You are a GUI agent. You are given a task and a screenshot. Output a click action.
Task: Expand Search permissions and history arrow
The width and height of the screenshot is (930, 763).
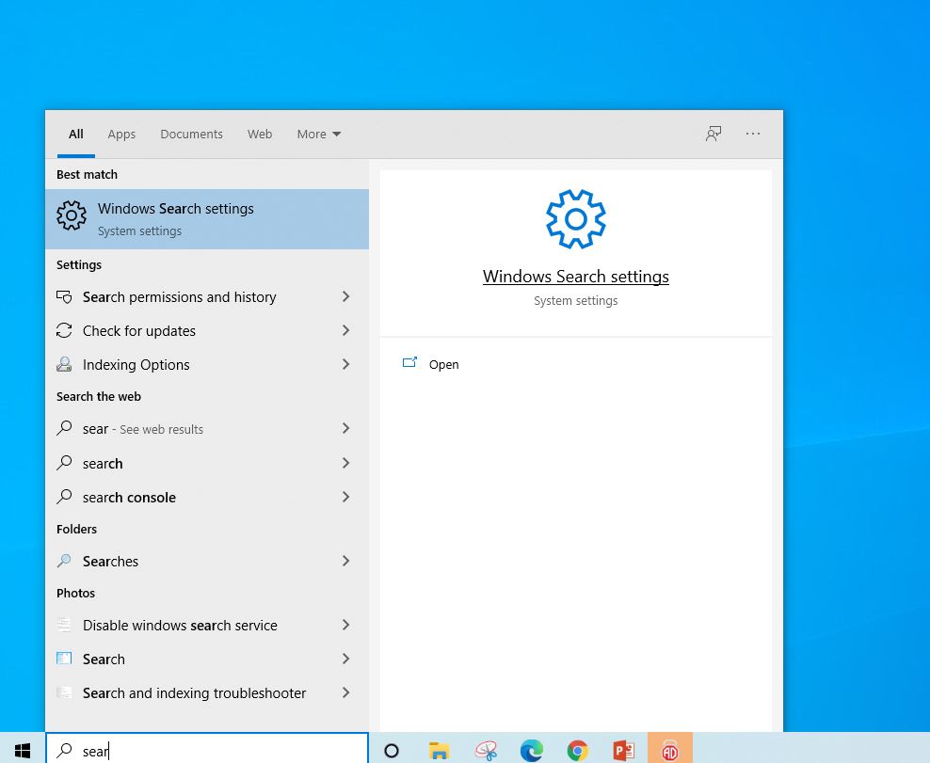tap(345, 296)
